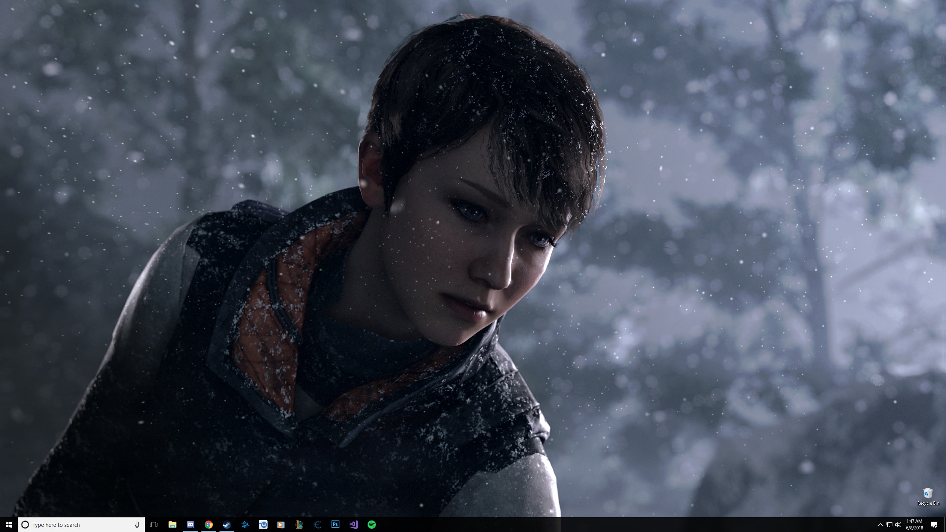Launch League of Legends from the taskbar
Screen dimensions: 946x532
(299, 525)
